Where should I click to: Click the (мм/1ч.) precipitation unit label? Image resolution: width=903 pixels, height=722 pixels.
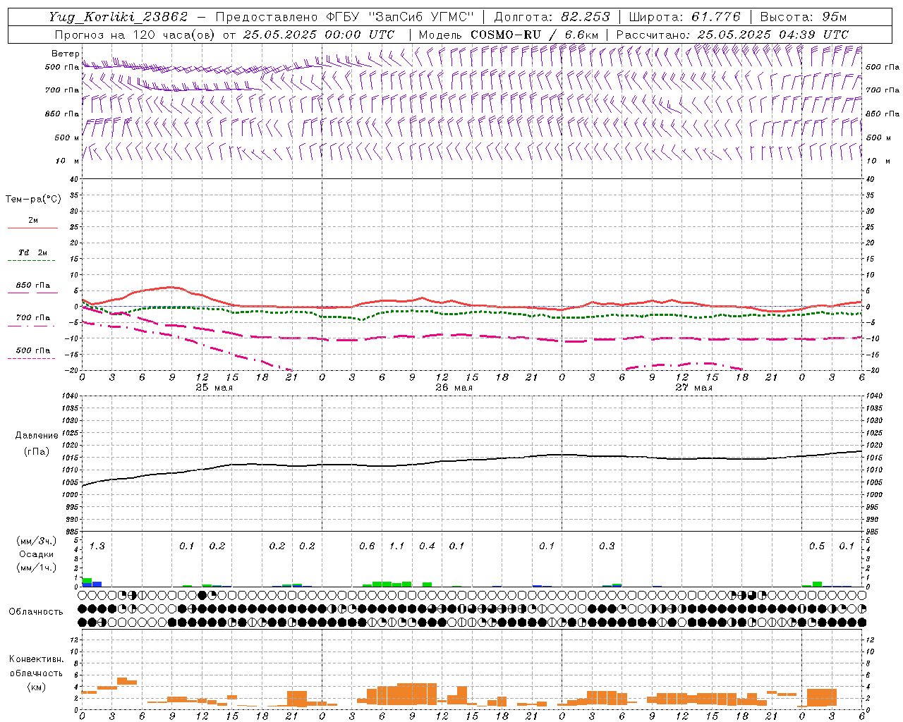tap(37, 568)
